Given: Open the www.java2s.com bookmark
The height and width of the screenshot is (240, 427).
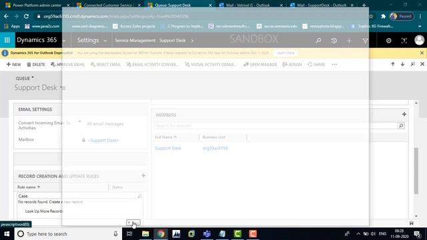Looking at the screenshot, I should (x=42, y=27).
